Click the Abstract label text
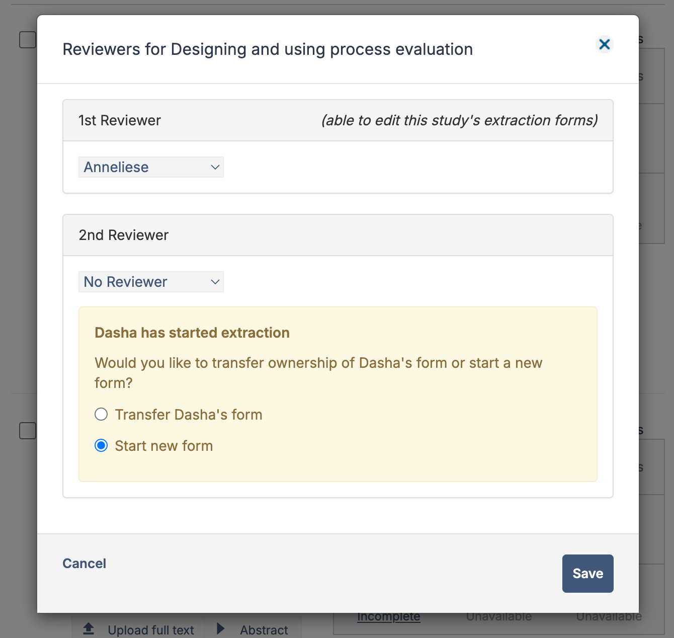Image resolution: width=674 pixels, height=638 pixels. pyautogui.click(x=264, y=630)
